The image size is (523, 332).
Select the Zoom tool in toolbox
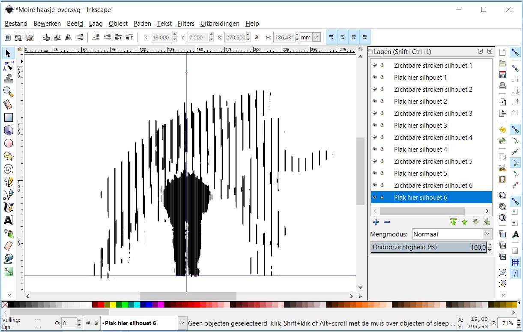(8, 91)
